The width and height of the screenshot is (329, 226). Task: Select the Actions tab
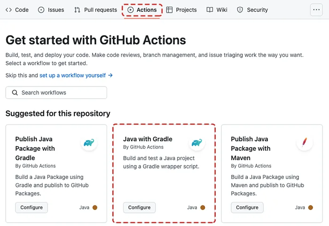click(142, 10)
